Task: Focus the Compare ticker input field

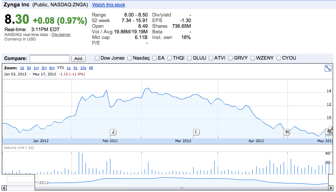Action: [x=50, y=58]
